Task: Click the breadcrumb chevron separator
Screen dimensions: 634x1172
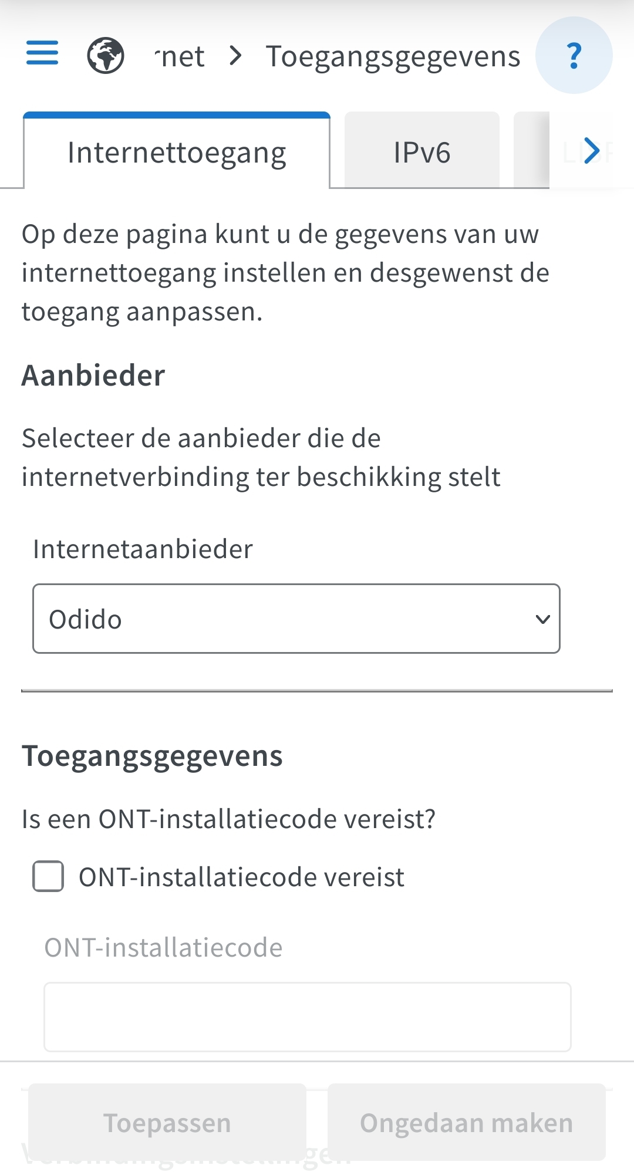Action: (x=236, y=56)
